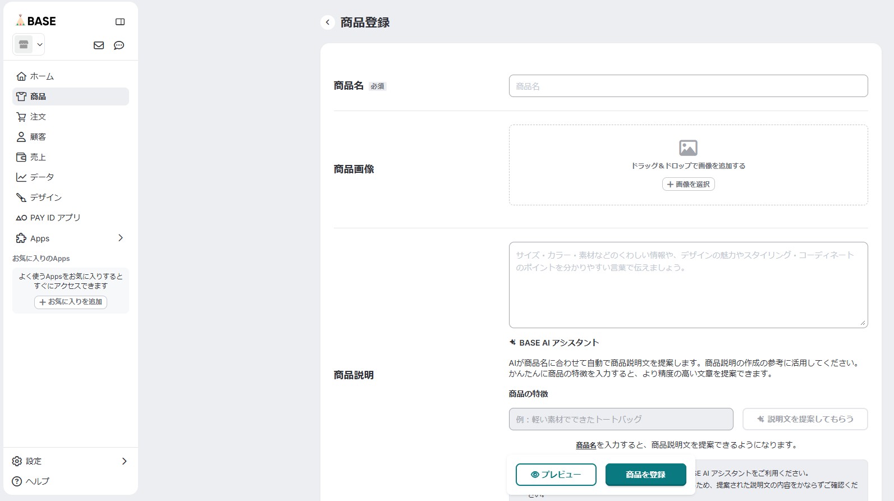Click the wallet icon beside 売上
Viewport: 894px width, 501px height.
click(21, 157)
